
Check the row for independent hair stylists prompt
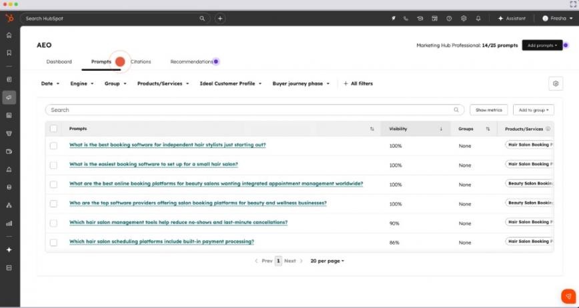tap(53, 146)
